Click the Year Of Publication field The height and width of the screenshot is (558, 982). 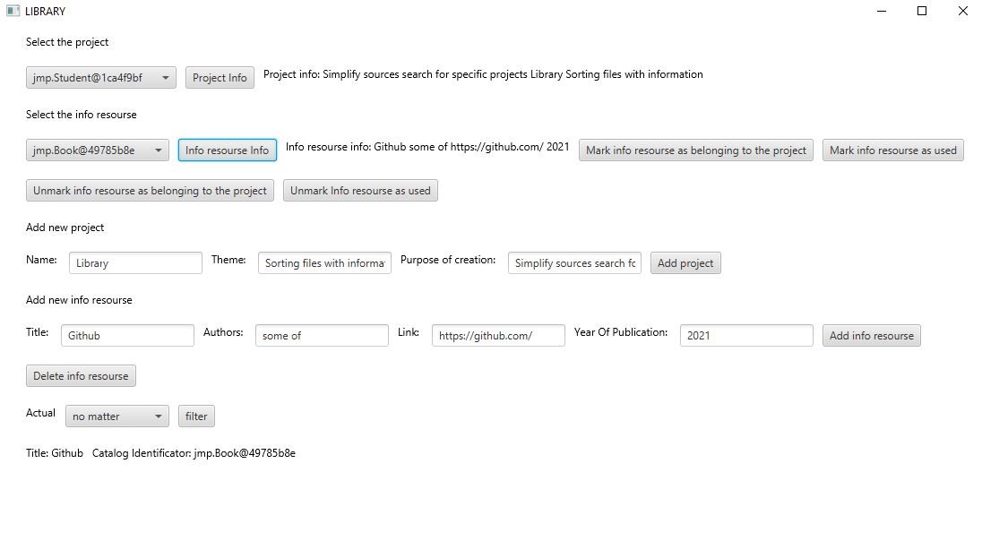point(746,335)
